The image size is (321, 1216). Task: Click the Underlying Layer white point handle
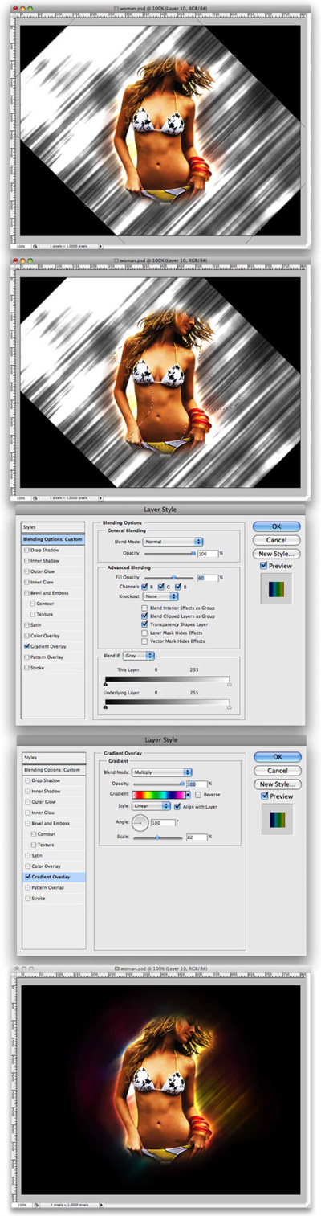(230, 709)
